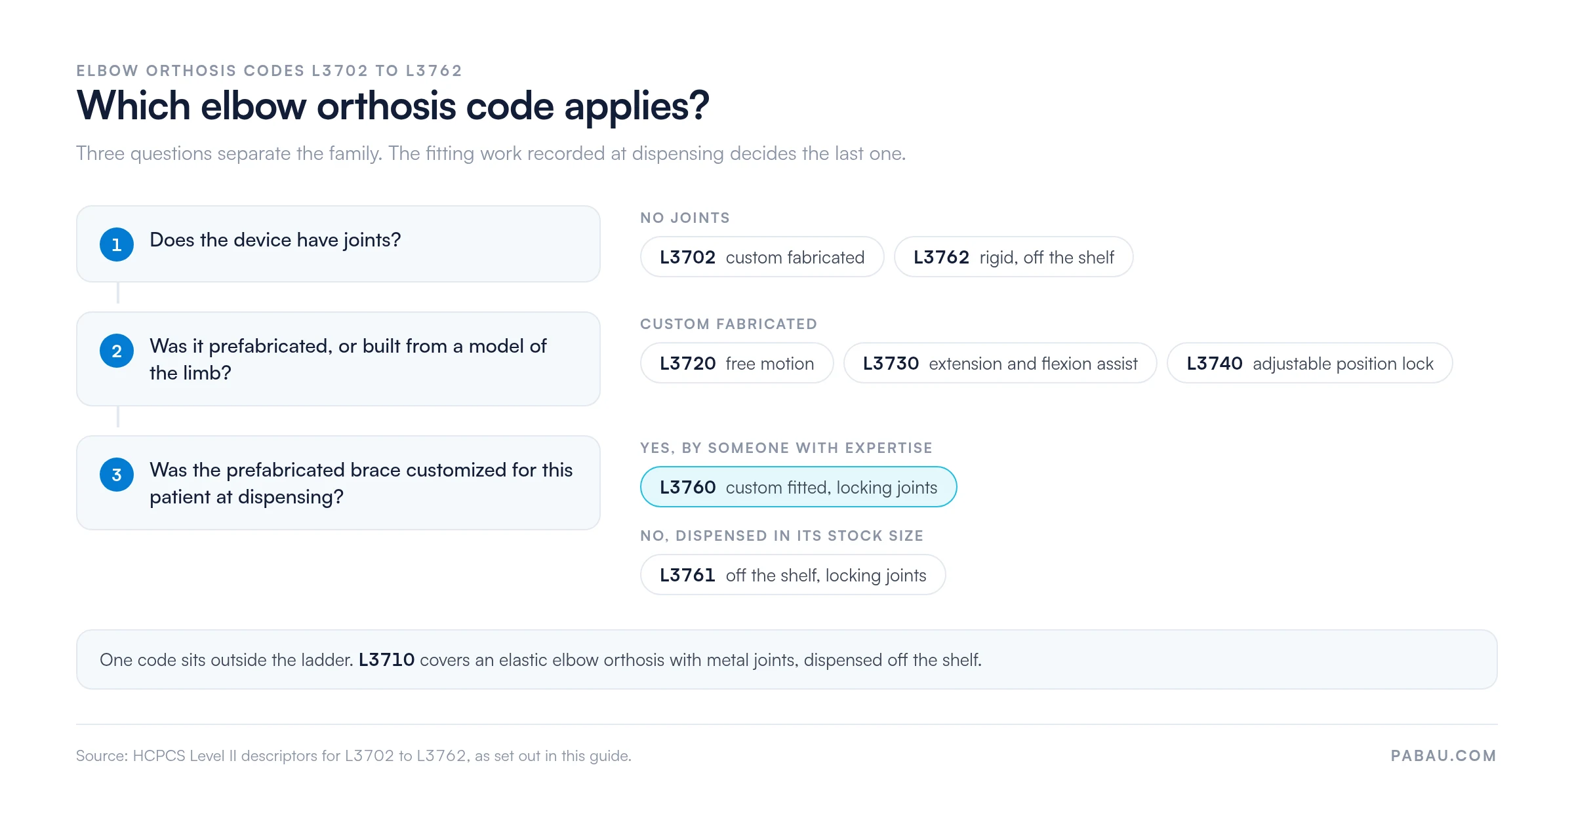
Task: Open the prefabricated or built from model question
Action: (338, 359)
